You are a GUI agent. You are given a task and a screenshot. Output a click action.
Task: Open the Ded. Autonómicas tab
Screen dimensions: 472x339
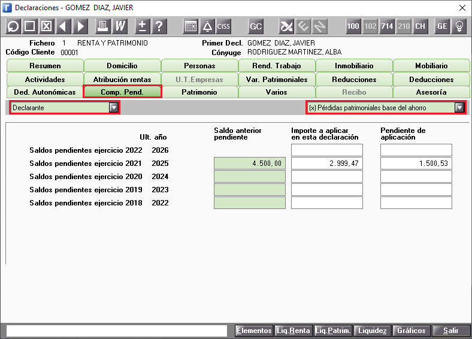pos(45,92)
